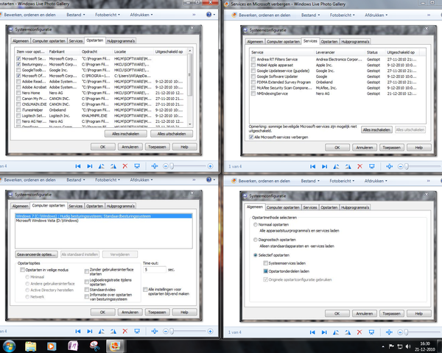The width and height of the screenshot is (442, 353).
Task: Delete photo in Computer opstarten-tab gallery window
Action: (125, 332)
